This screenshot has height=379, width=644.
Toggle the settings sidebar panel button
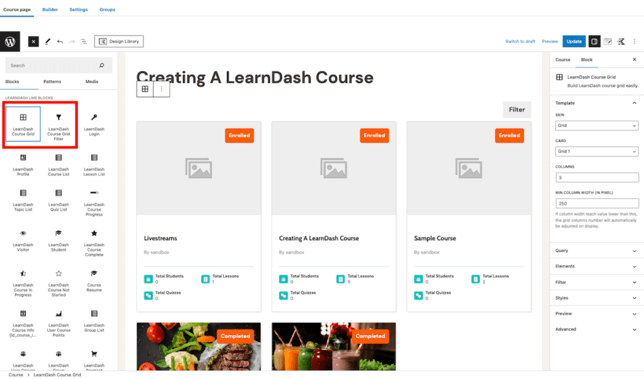(x=594, y=41)
